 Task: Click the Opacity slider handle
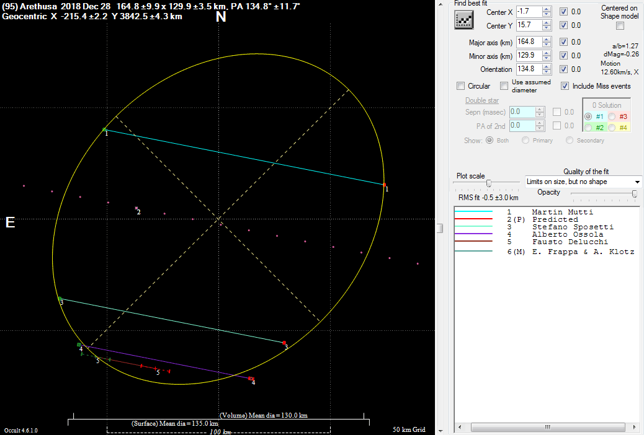[635, 194]
